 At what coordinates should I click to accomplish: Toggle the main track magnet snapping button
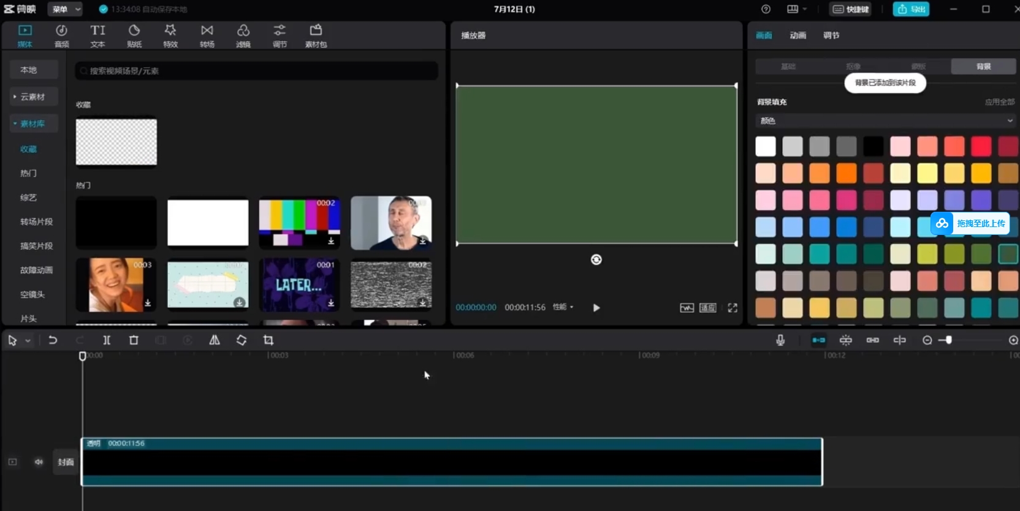coord(818,340)
